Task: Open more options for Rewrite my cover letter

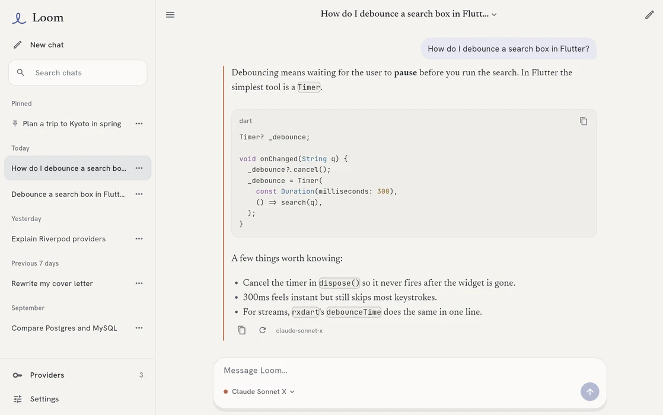Action: coord(139,283)
